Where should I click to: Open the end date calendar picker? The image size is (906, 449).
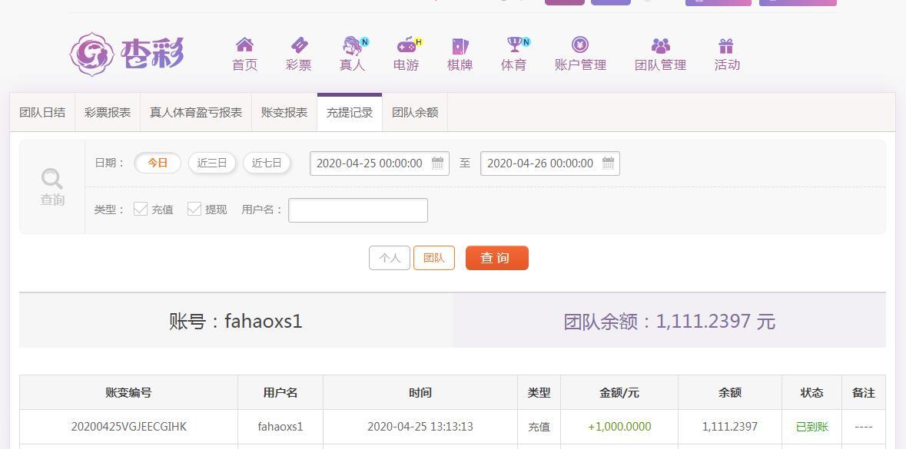point(608,163)
